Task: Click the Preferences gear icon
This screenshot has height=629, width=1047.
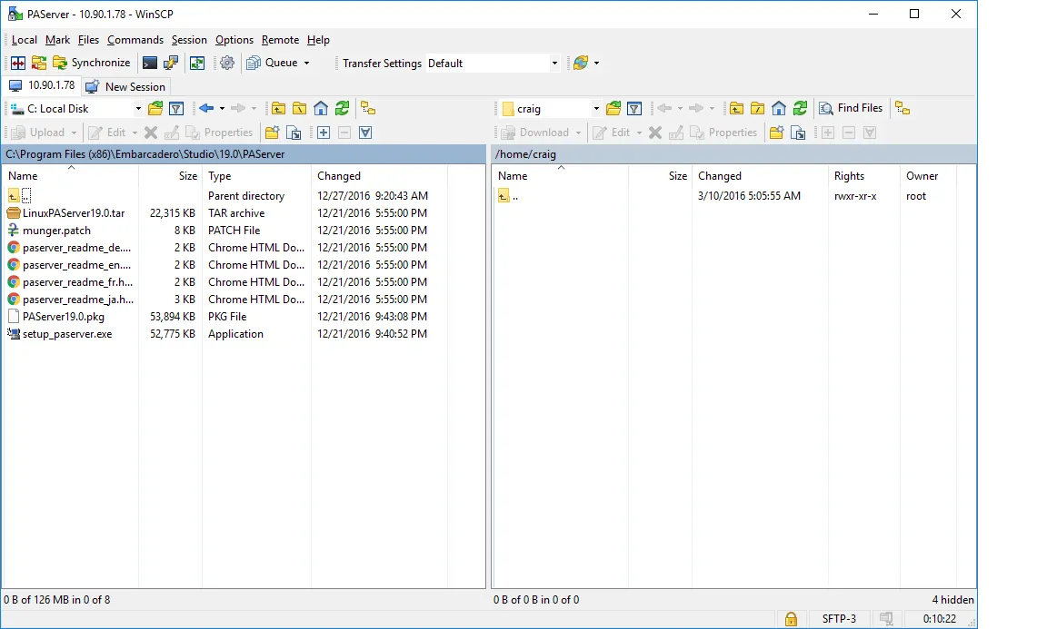Action: (x=227, y=63)
